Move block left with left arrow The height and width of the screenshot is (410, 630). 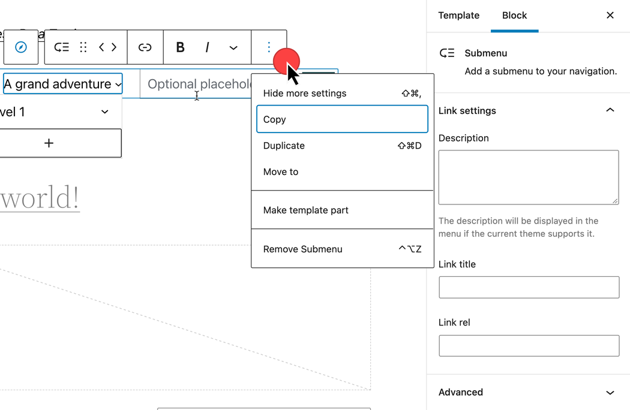(x=101, y=47)
